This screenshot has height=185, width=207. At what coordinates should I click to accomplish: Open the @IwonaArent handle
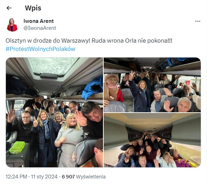(40, 28)
